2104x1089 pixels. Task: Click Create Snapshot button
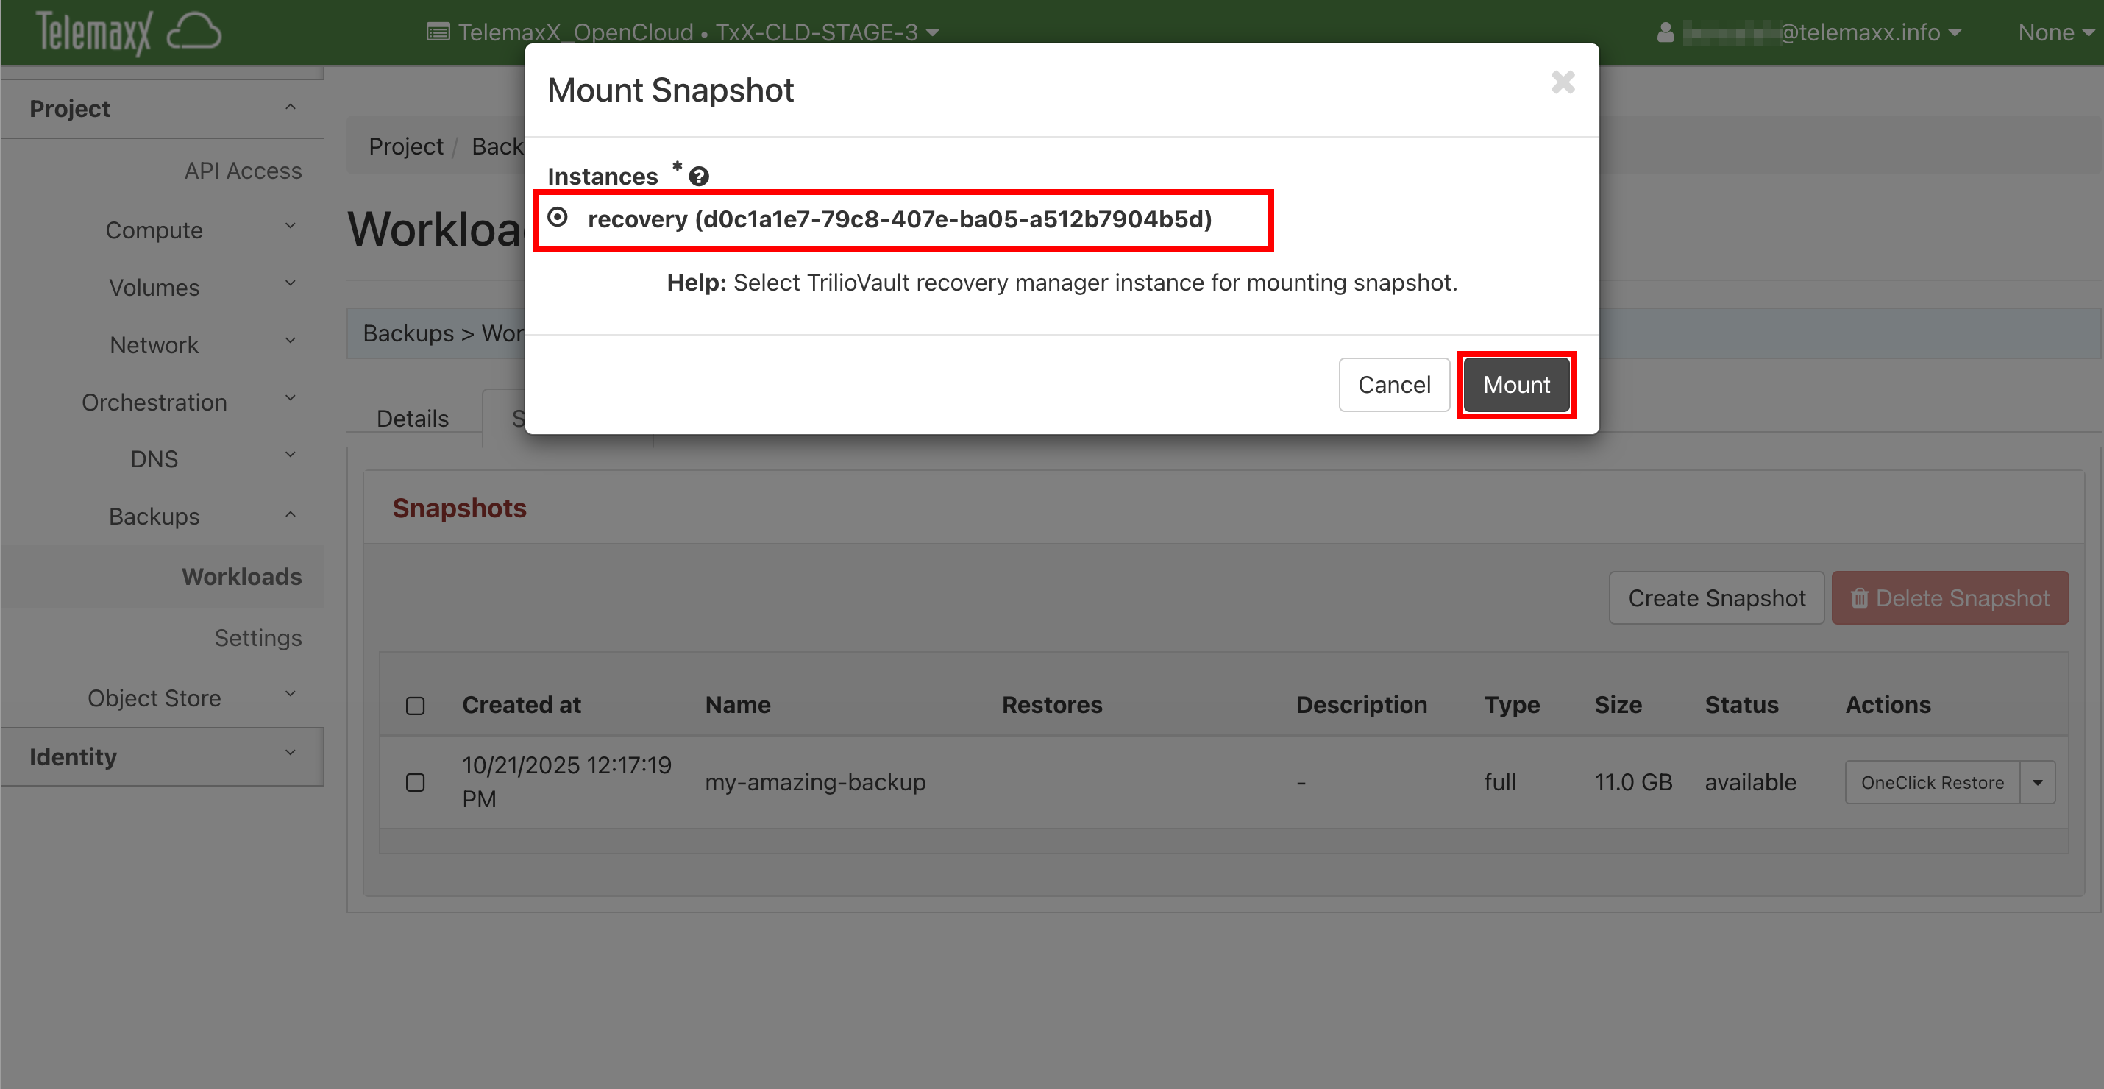tap(1716, 599)
